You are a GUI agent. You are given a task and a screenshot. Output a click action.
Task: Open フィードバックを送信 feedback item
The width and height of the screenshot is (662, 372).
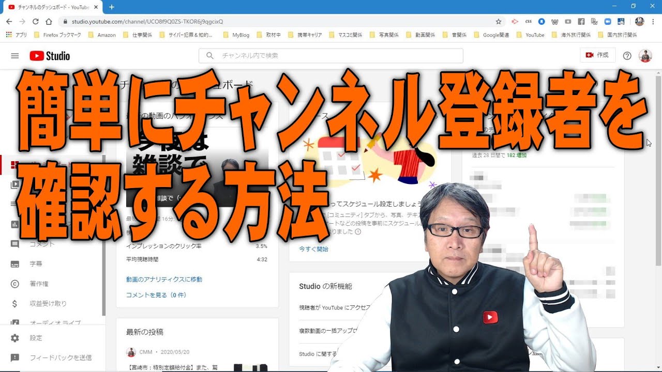(x=61, y=358)
